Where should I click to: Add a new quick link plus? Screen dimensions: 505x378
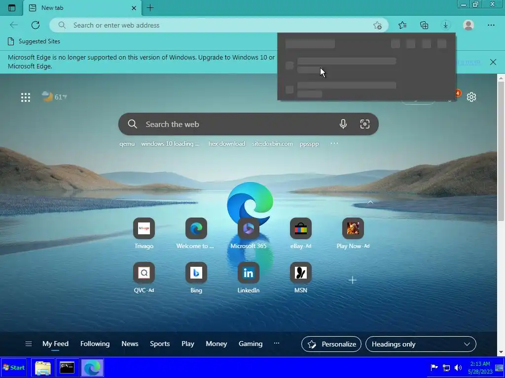[352, 280]
